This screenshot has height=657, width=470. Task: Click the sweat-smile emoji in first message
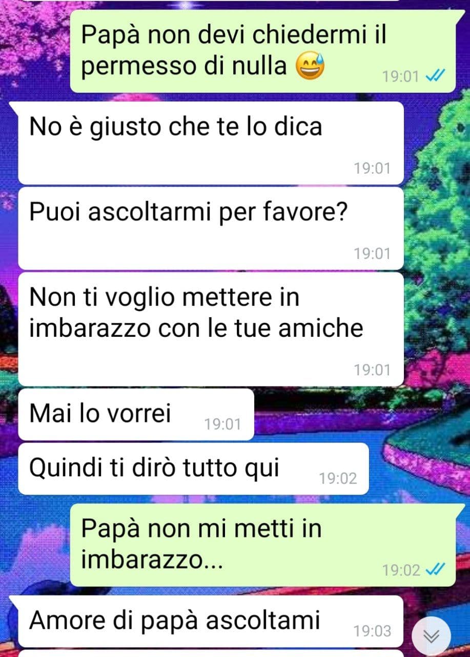tap(311, 66)
